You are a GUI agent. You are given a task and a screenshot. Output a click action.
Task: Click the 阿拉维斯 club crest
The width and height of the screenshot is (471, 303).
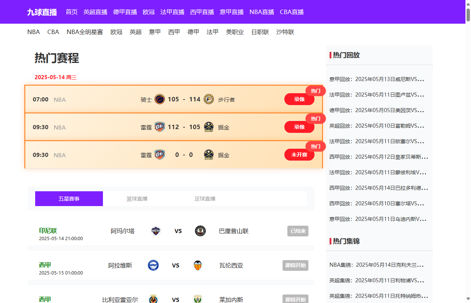coord(153,265)
